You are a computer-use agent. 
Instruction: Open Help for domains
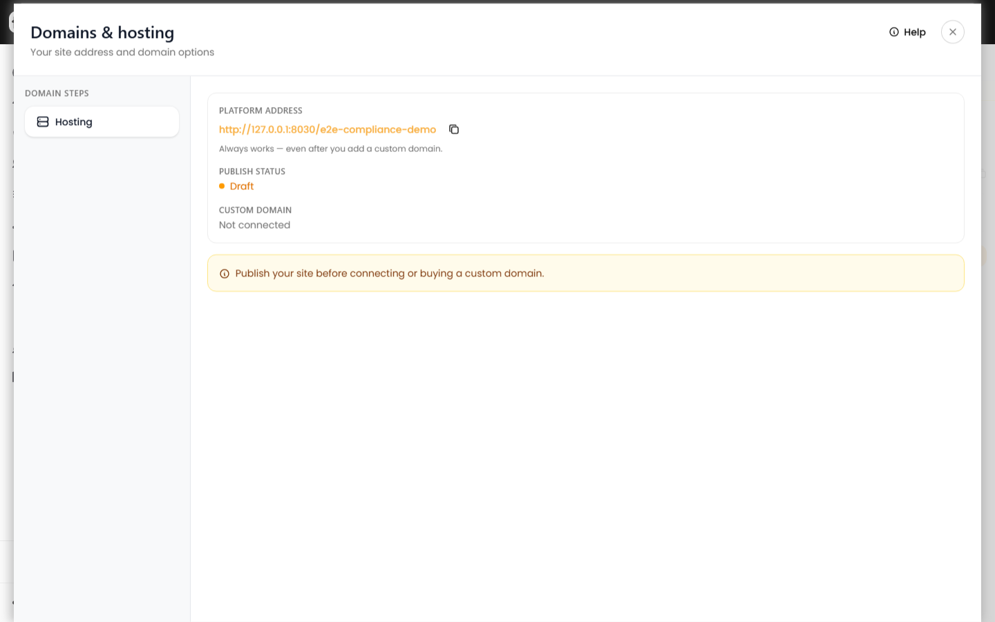[907, 32]
